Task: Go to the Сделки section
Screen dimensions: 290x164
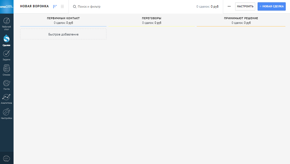Action: (7, 40)
